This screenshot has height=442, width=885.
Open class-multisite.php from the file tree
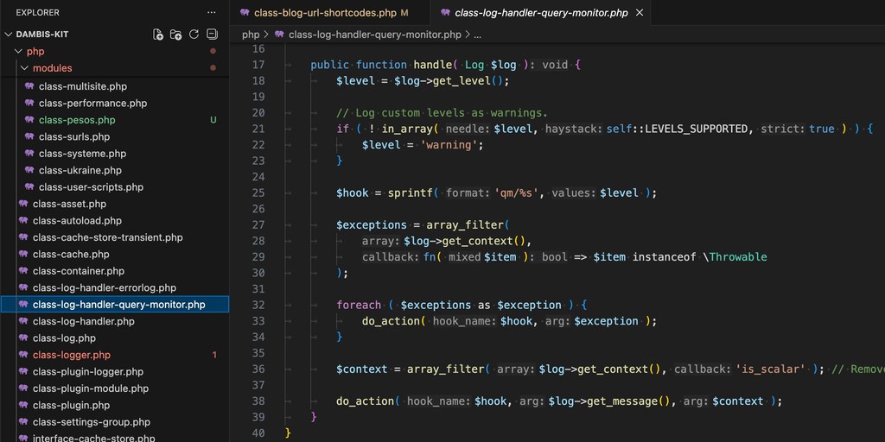[x=83, y=86]
